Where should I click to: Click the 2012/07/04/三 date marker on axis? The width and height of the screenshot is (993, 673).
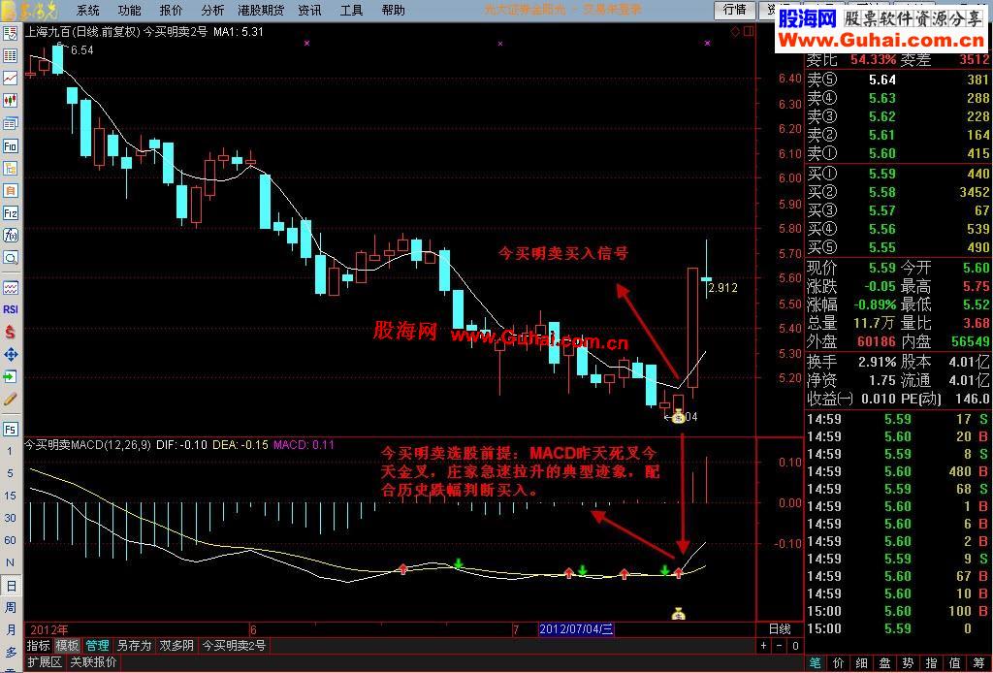(x=576, y=629)
